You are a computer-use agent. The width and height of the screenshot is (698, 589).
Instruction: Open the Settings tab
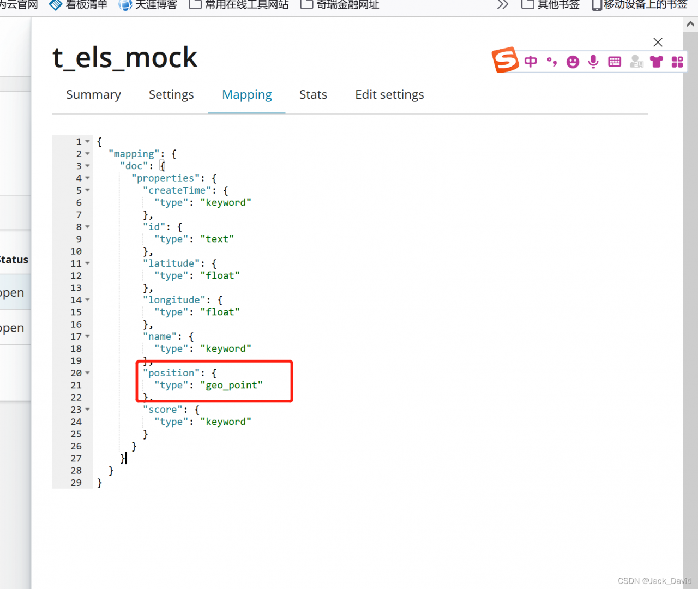(171, 95)
